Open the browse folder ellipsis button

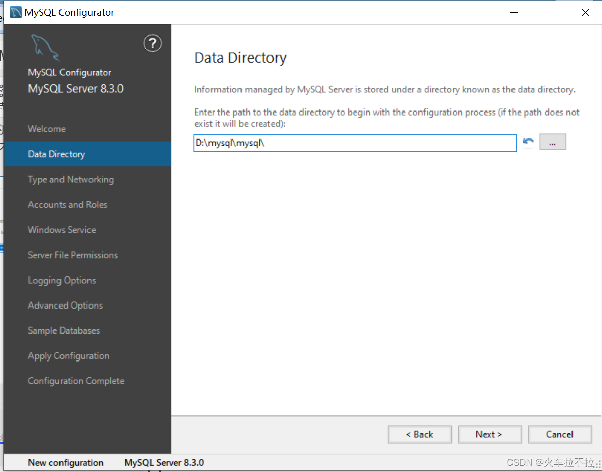point(553,142)
